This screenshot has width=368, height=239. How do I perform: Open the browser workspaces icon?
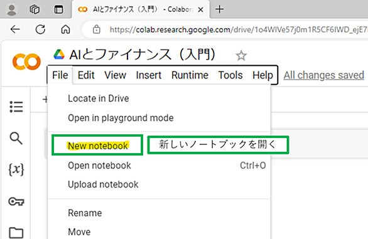click(35, 9)
